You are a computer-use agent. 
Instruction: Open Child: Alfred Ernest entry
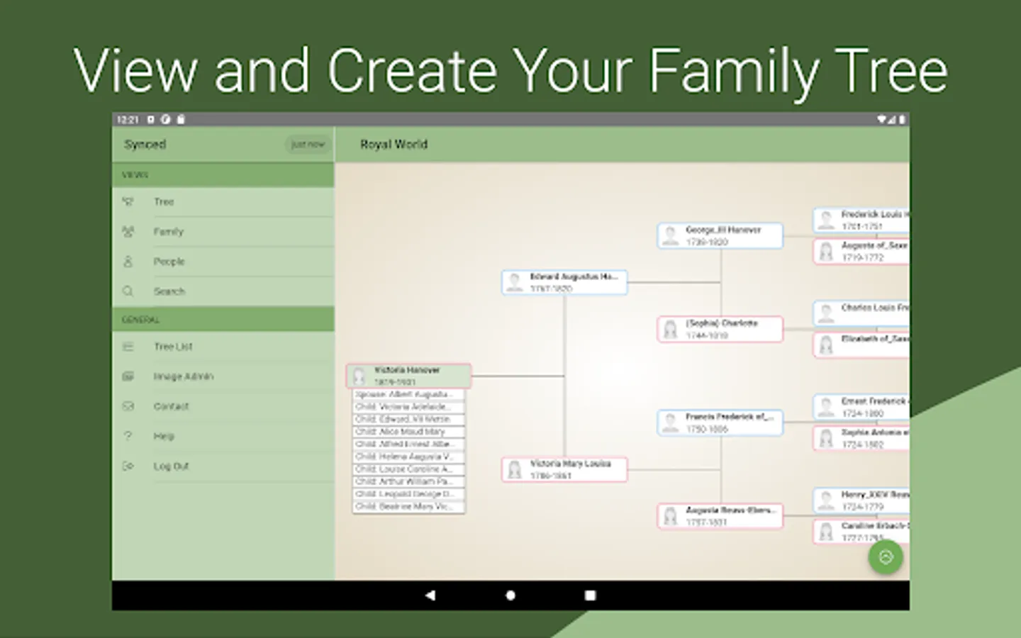[x=409, y=444]
